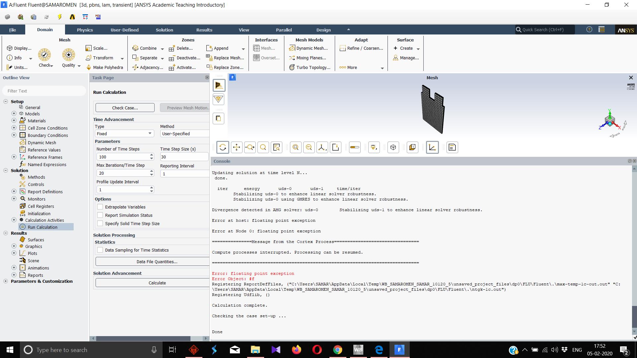Viewport: 637px width, 358px height.
Task: Click the mesh Quality icon
Action: (69, 55)
